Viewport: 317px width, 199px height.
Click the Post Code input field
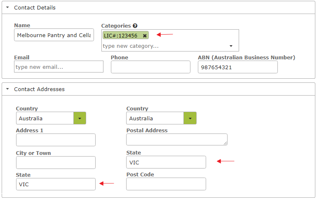pyautogui.click(x=166, y=184)
